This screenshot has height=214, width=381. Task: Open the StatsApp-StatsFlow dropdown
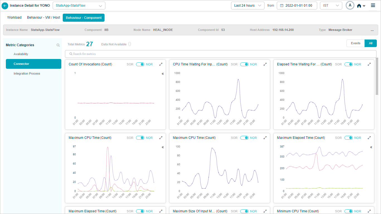pos(79,6)
